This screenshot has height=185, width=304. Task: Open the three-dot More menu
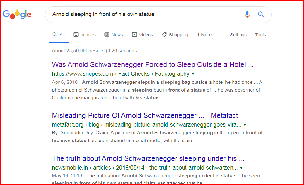pyautogui.click(x=204, y=35)
